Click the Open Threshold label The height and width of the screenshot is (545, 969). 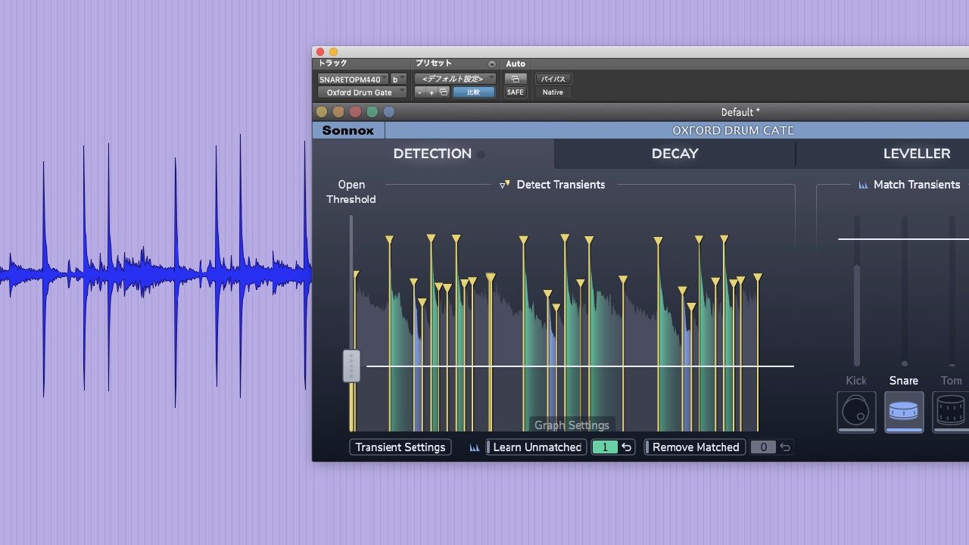pos(351,192)
